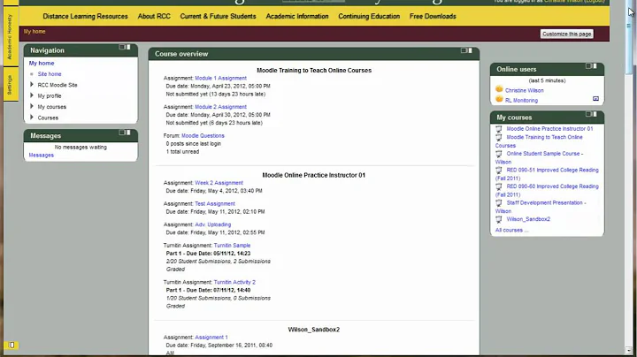
Task: Expand the RCC Moodle Site tree node
Action: tap(32, 85)
